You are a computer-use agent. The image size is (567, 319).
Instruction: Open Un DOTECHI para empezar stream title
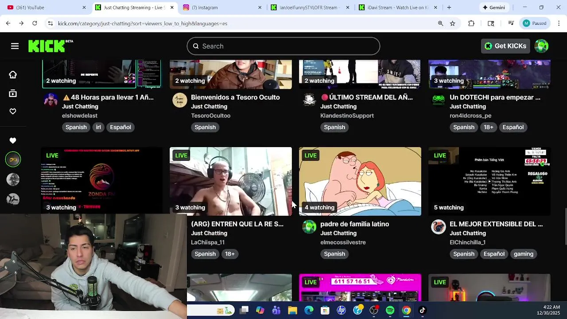[x=495, y=97]
